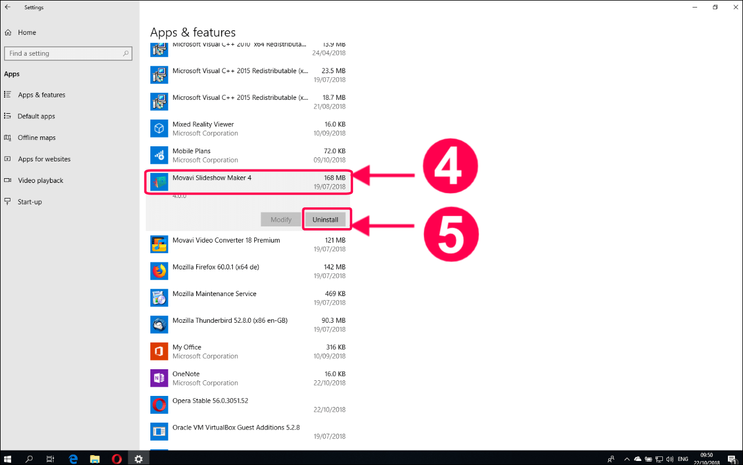Viewport: 743px width, 465px height.
Task: Select Oracle VM VirtualBox Guest Additions 5.2.8
Action: [248, 431]
